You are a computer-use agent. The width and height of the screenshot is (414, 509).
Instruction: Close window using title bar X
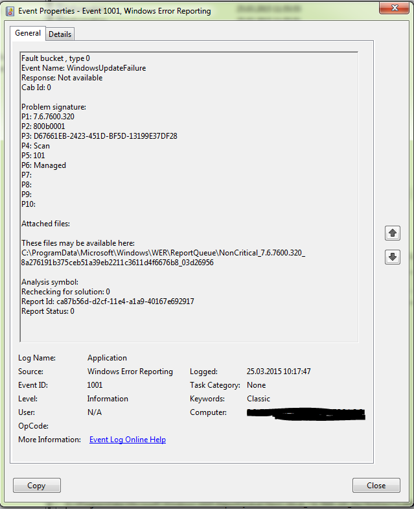point(394,8)
